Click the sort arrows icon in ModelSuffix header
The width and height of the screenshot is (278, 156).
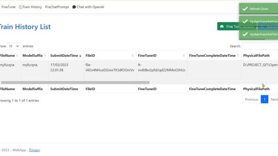(45, 56)
